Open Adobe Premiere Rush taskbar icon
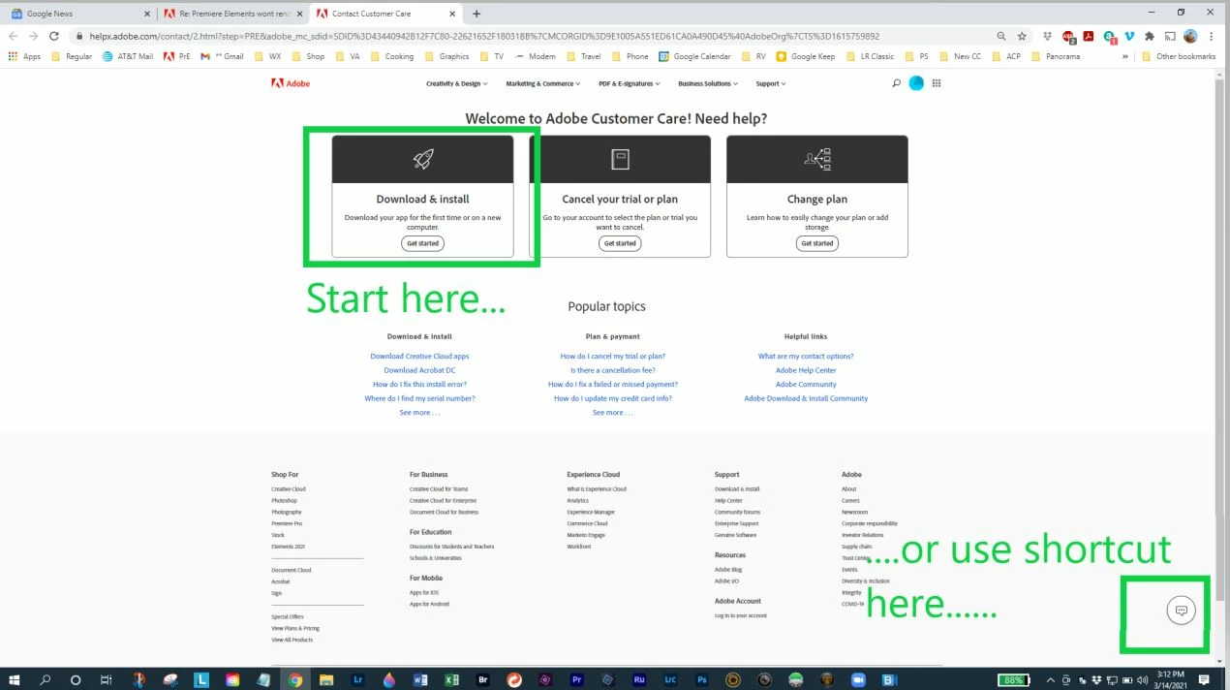The width and height of the screenshot is (1230, 690). pos(639,680)
